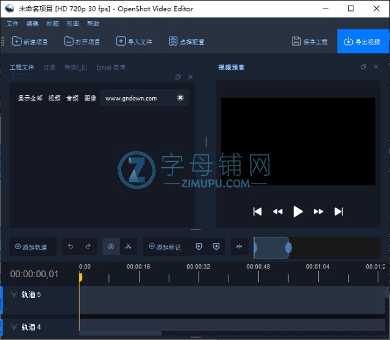390x340 pixels.
Task: Collapse 轨道 4 with its chevron
Action: coord(14,327)
